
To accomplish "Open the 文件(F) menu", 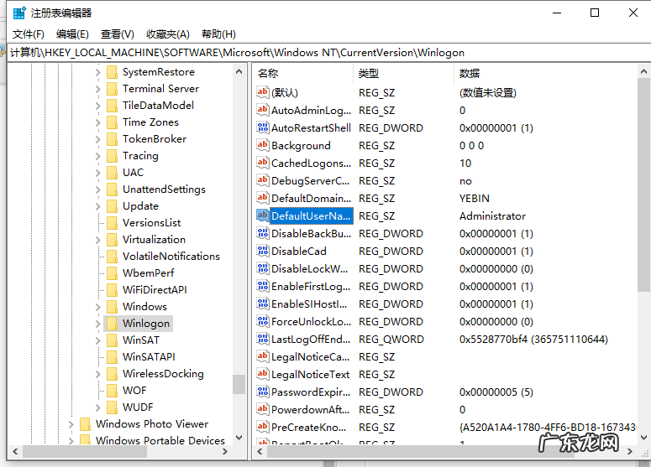I will pyautogui.click(x=29, y=34).
